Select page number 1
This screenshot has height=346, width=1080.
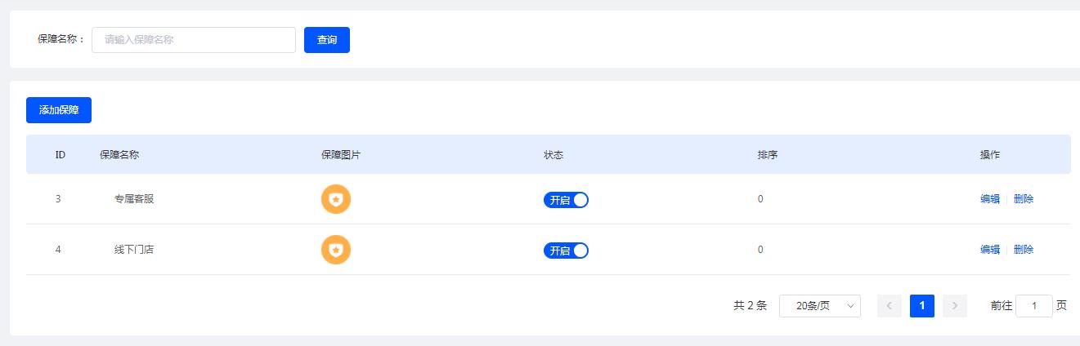[922, 306]
